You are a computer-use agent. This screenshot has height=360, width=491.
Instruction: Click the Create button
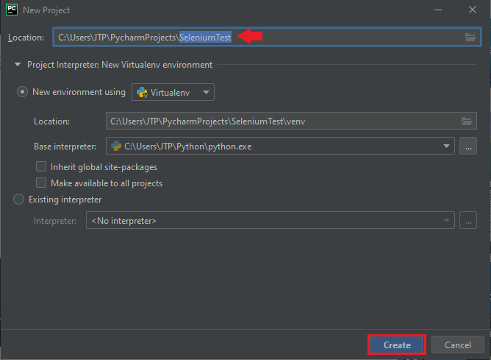click(x=397, y=345)
